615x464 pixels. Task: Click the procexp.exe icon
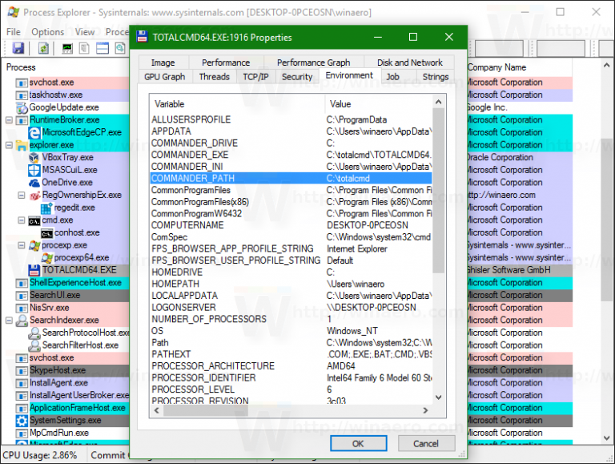(34, 245)
